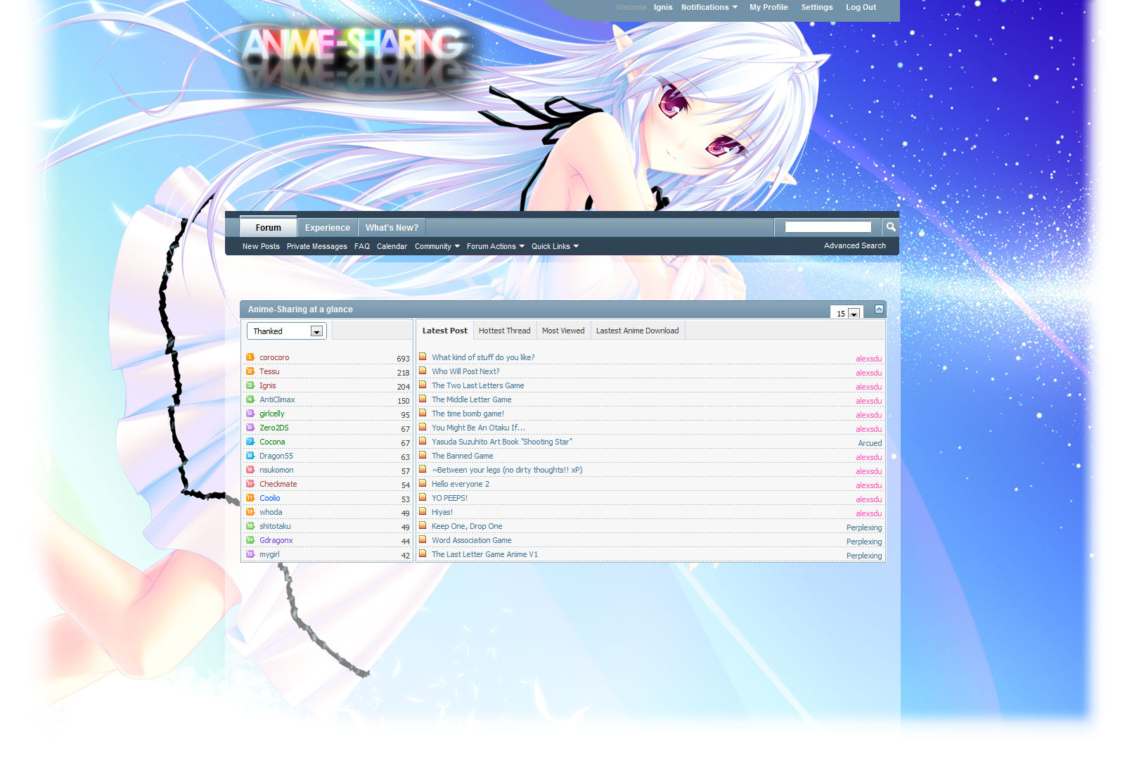The height and width of the screenshot is (761, 1125).
Task: Click the rank 2 badge next to Tessu
Action: tap(250, 371)
